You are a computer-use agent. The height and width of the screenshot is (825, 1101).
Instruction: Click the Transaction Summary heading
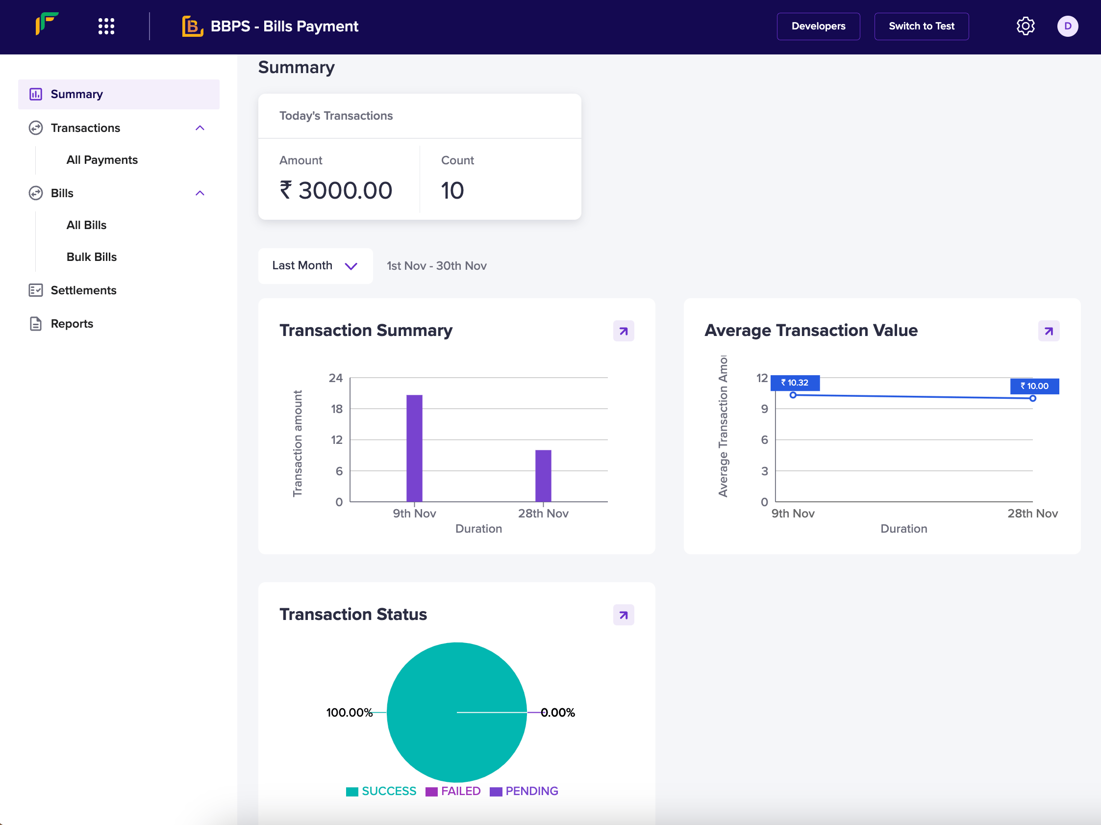366,330
